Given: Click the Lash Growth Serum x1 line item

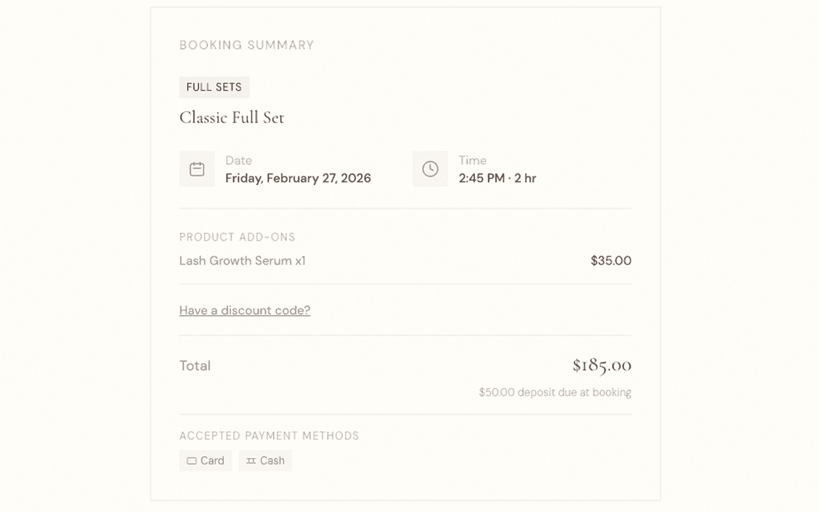Looking at the screenshot, I should [x=242, y=261].
